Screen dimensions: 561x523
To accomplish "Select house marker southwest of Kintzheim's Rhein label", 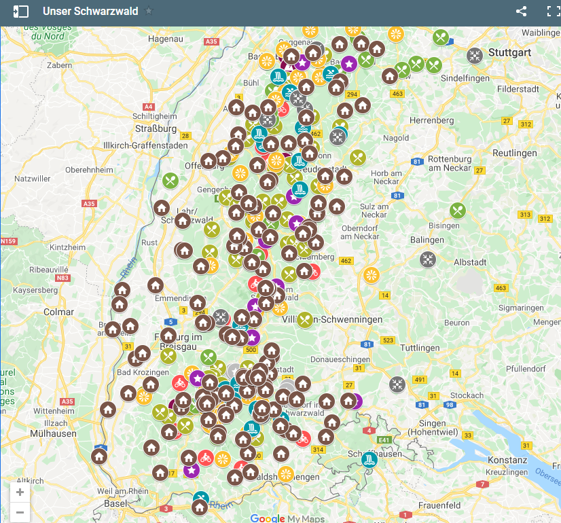I will [x=122, y=290].
